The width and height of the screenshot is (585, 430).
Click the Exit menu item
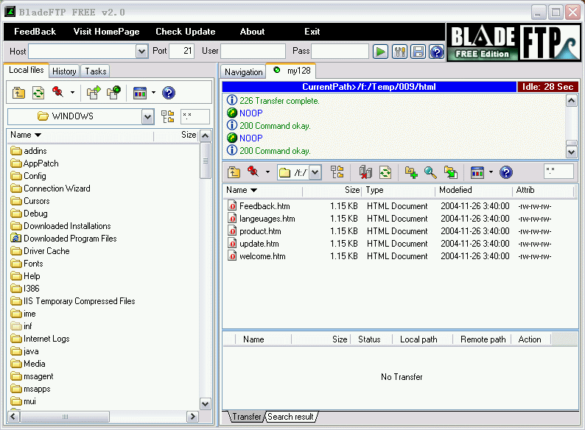312,32
